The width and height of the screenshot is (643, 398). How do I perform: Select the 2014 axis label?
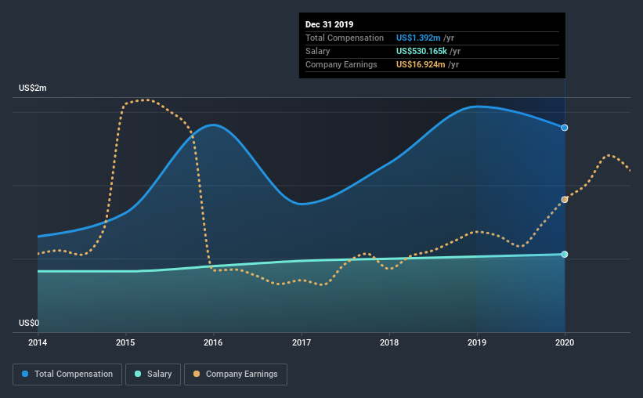pyautogui.click(x=38, y=342)
